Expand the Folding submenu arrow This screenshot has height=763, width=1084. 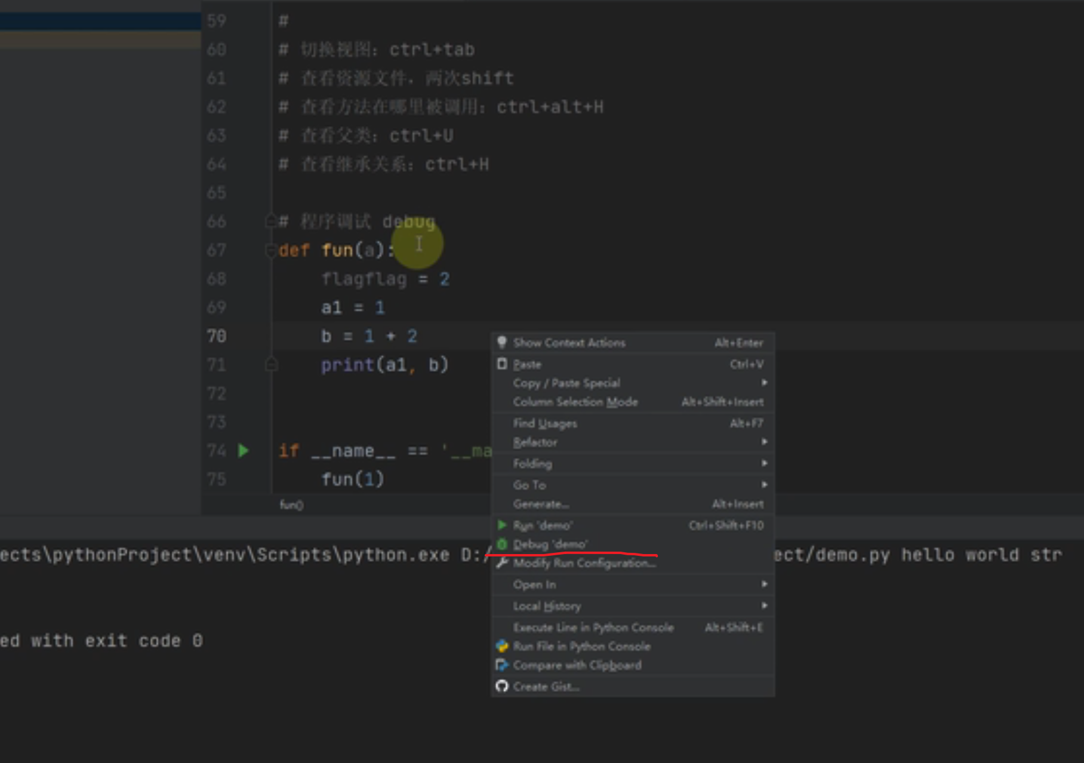click(764, 463)
